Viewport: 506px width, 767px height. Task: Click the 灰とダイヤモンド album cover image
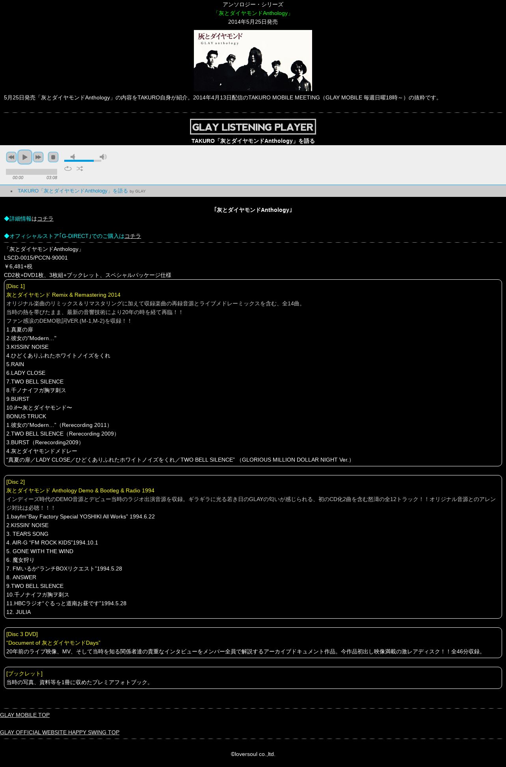coord(253,60)
